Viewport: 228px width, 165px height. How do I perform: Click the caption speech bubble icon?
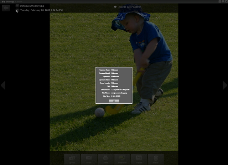[x=115, y=7]
